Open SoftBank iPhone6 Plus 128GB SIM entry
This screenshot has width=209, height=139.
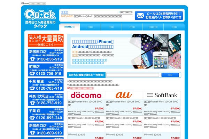pos(161,103)
